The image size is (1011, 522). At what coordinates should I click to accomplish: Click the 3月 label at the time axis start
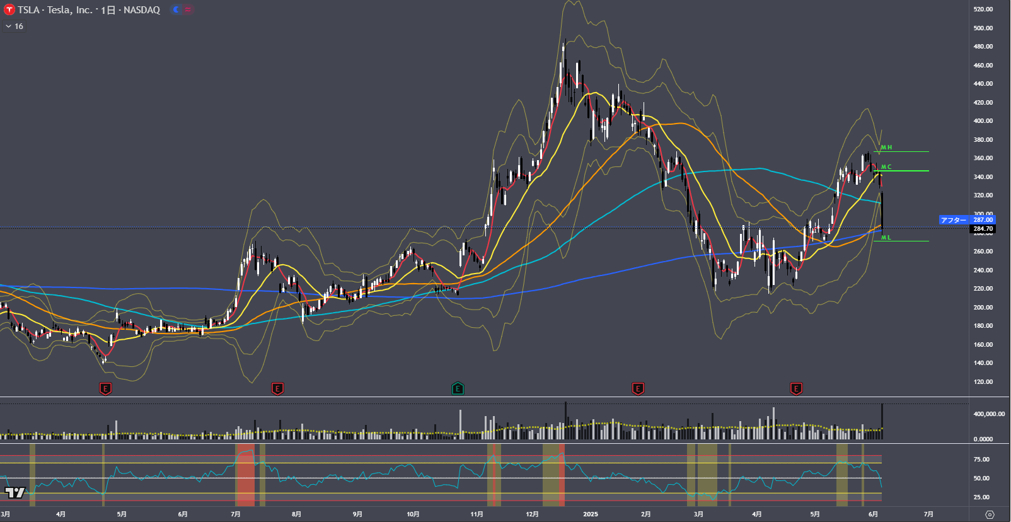coord(6,514)
